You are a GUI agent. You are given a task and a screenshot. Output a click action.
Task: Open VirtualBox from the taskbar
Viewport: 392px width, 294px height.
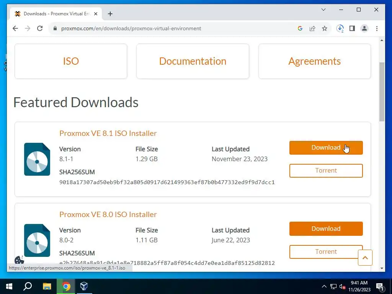84,286
